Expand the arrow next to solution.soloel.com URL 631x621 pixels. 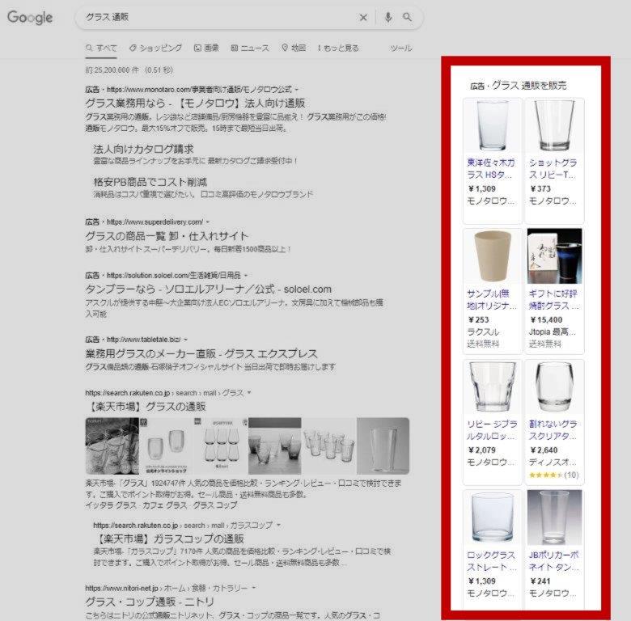(x=245, y=275)
